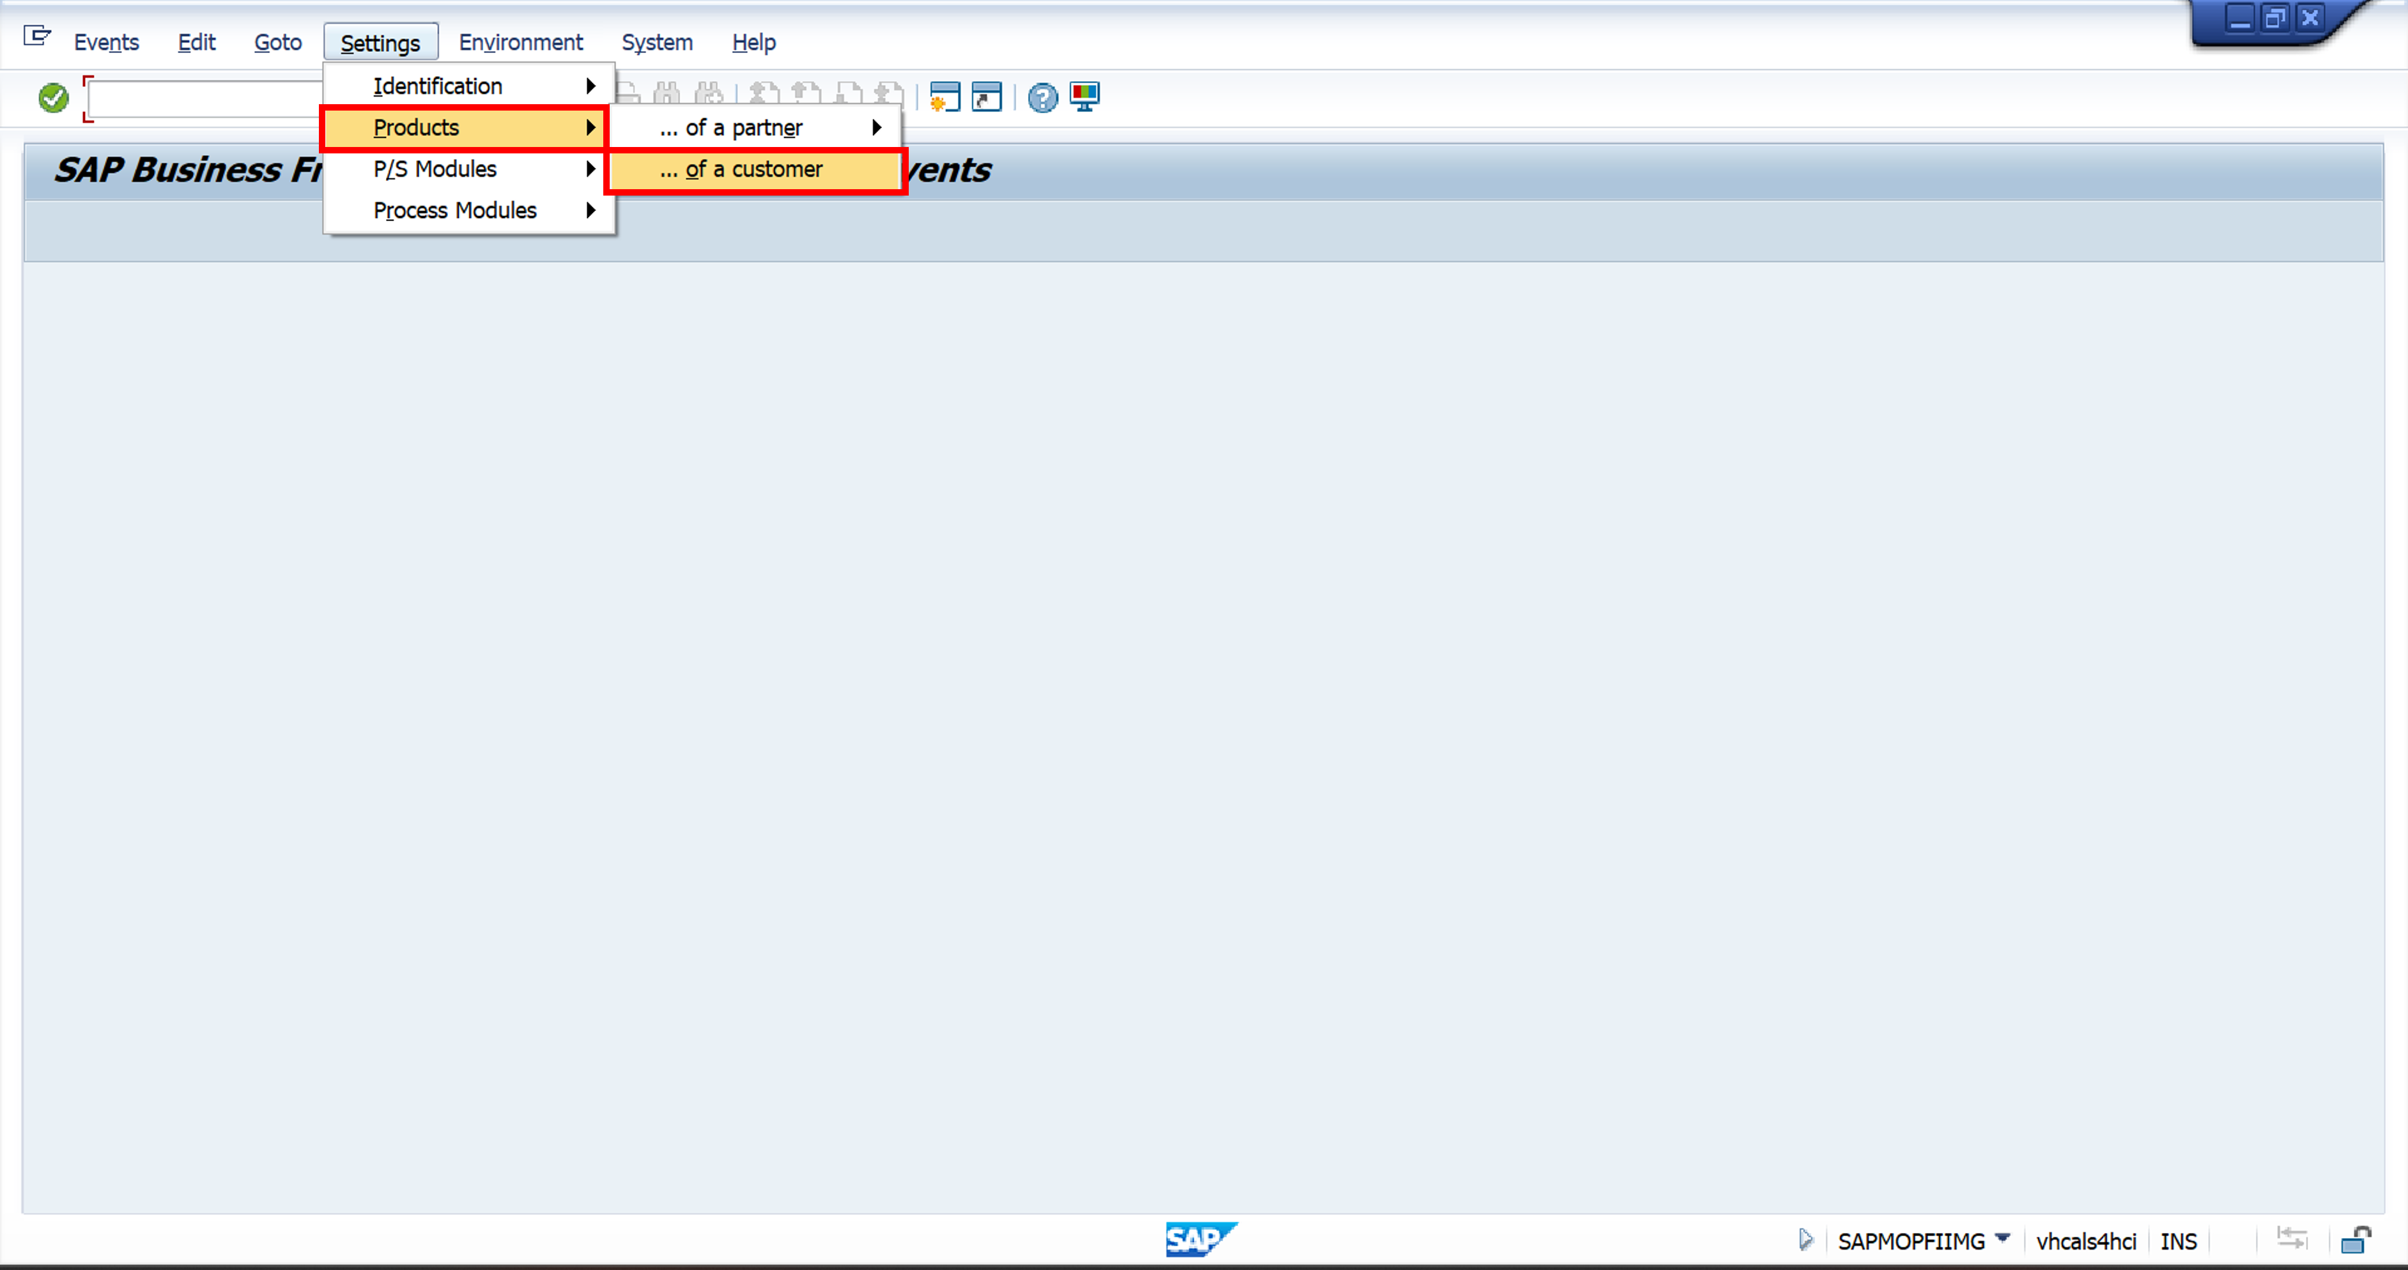The image size is (2408, 1270).
Task: Click the Generate shortcut icon
Action: (986, 97)
